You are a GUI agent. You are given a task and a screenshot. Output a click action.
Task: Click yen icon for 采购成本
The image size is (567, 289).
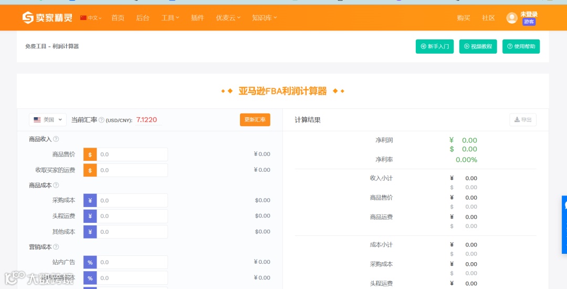pos(90,200)
